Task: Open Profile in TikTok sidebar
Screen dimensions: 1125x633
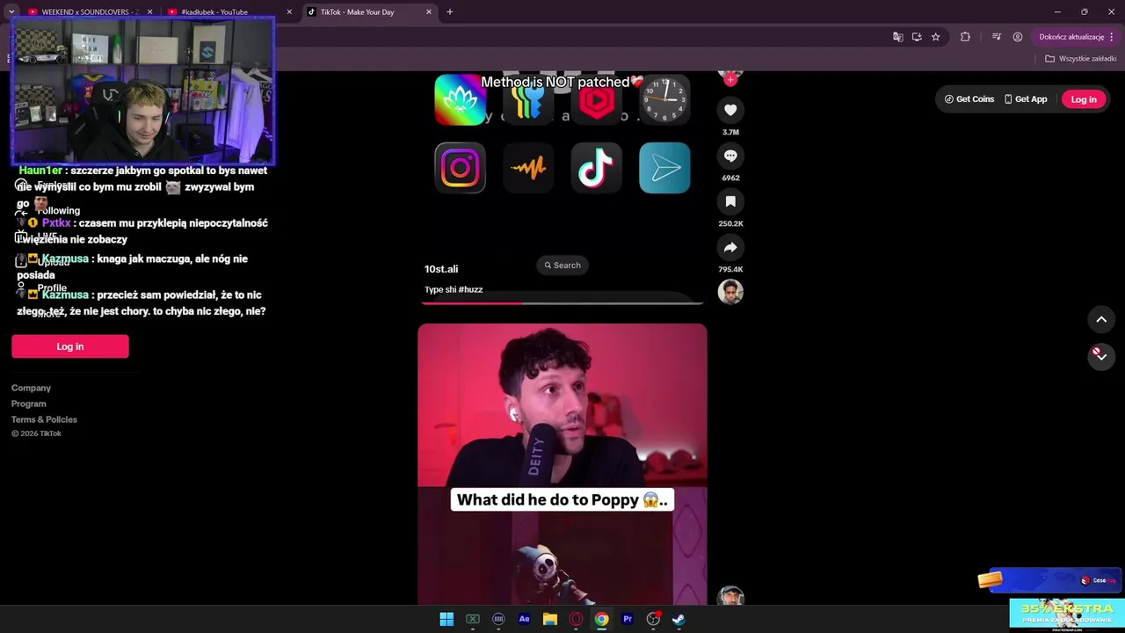Action: [x=51, y=288]
